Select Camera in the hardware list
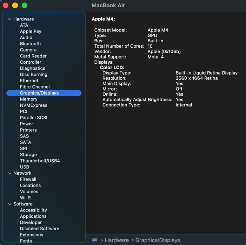246x245 pixels. 28,50
